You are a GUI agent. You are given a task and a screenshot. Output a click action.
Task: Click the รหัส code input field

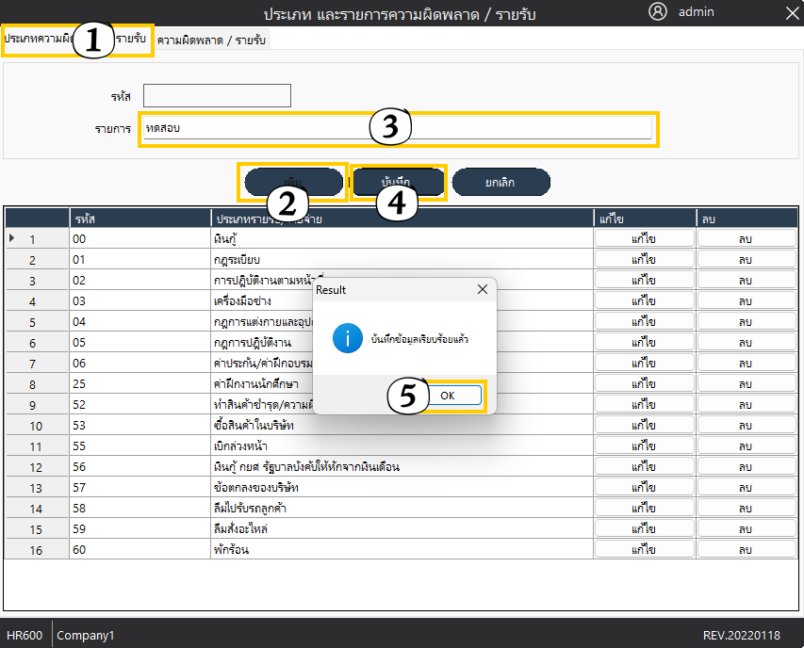click(x=217, y=96)
